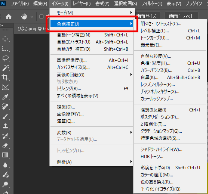
Task: Choose 階調の反転(I)
Action: (x=171, y=110)
